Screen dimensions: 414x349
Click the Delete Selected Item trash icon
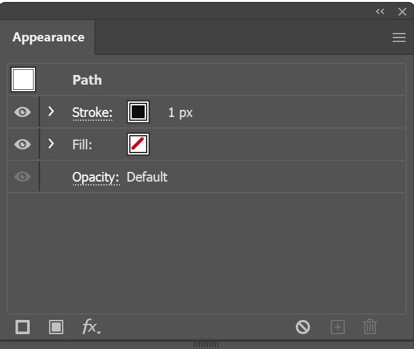click(x=370, y=326)
